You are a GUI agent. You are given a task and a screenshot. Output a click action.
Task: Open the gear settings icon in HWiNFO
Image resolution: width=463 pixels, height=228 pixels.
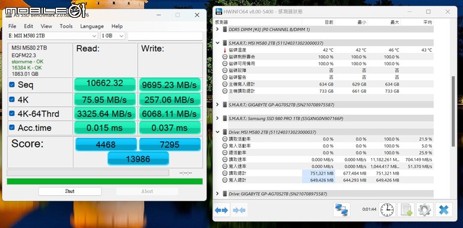coord(425,210)
